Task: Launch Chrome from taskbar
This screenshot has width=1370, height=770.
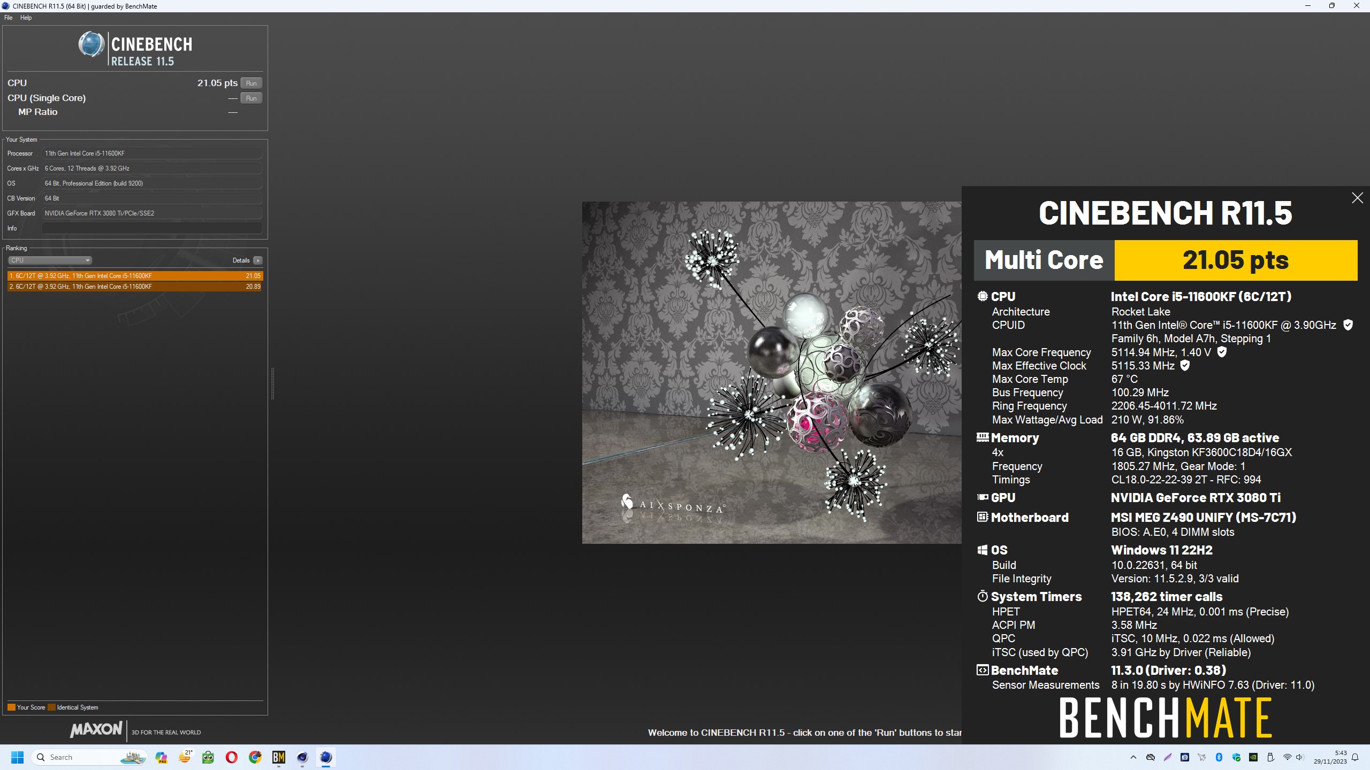Action: (255, 757)
